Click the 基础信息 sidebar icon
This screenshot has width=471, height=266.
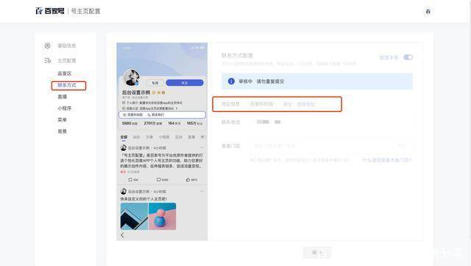[47, 46]
